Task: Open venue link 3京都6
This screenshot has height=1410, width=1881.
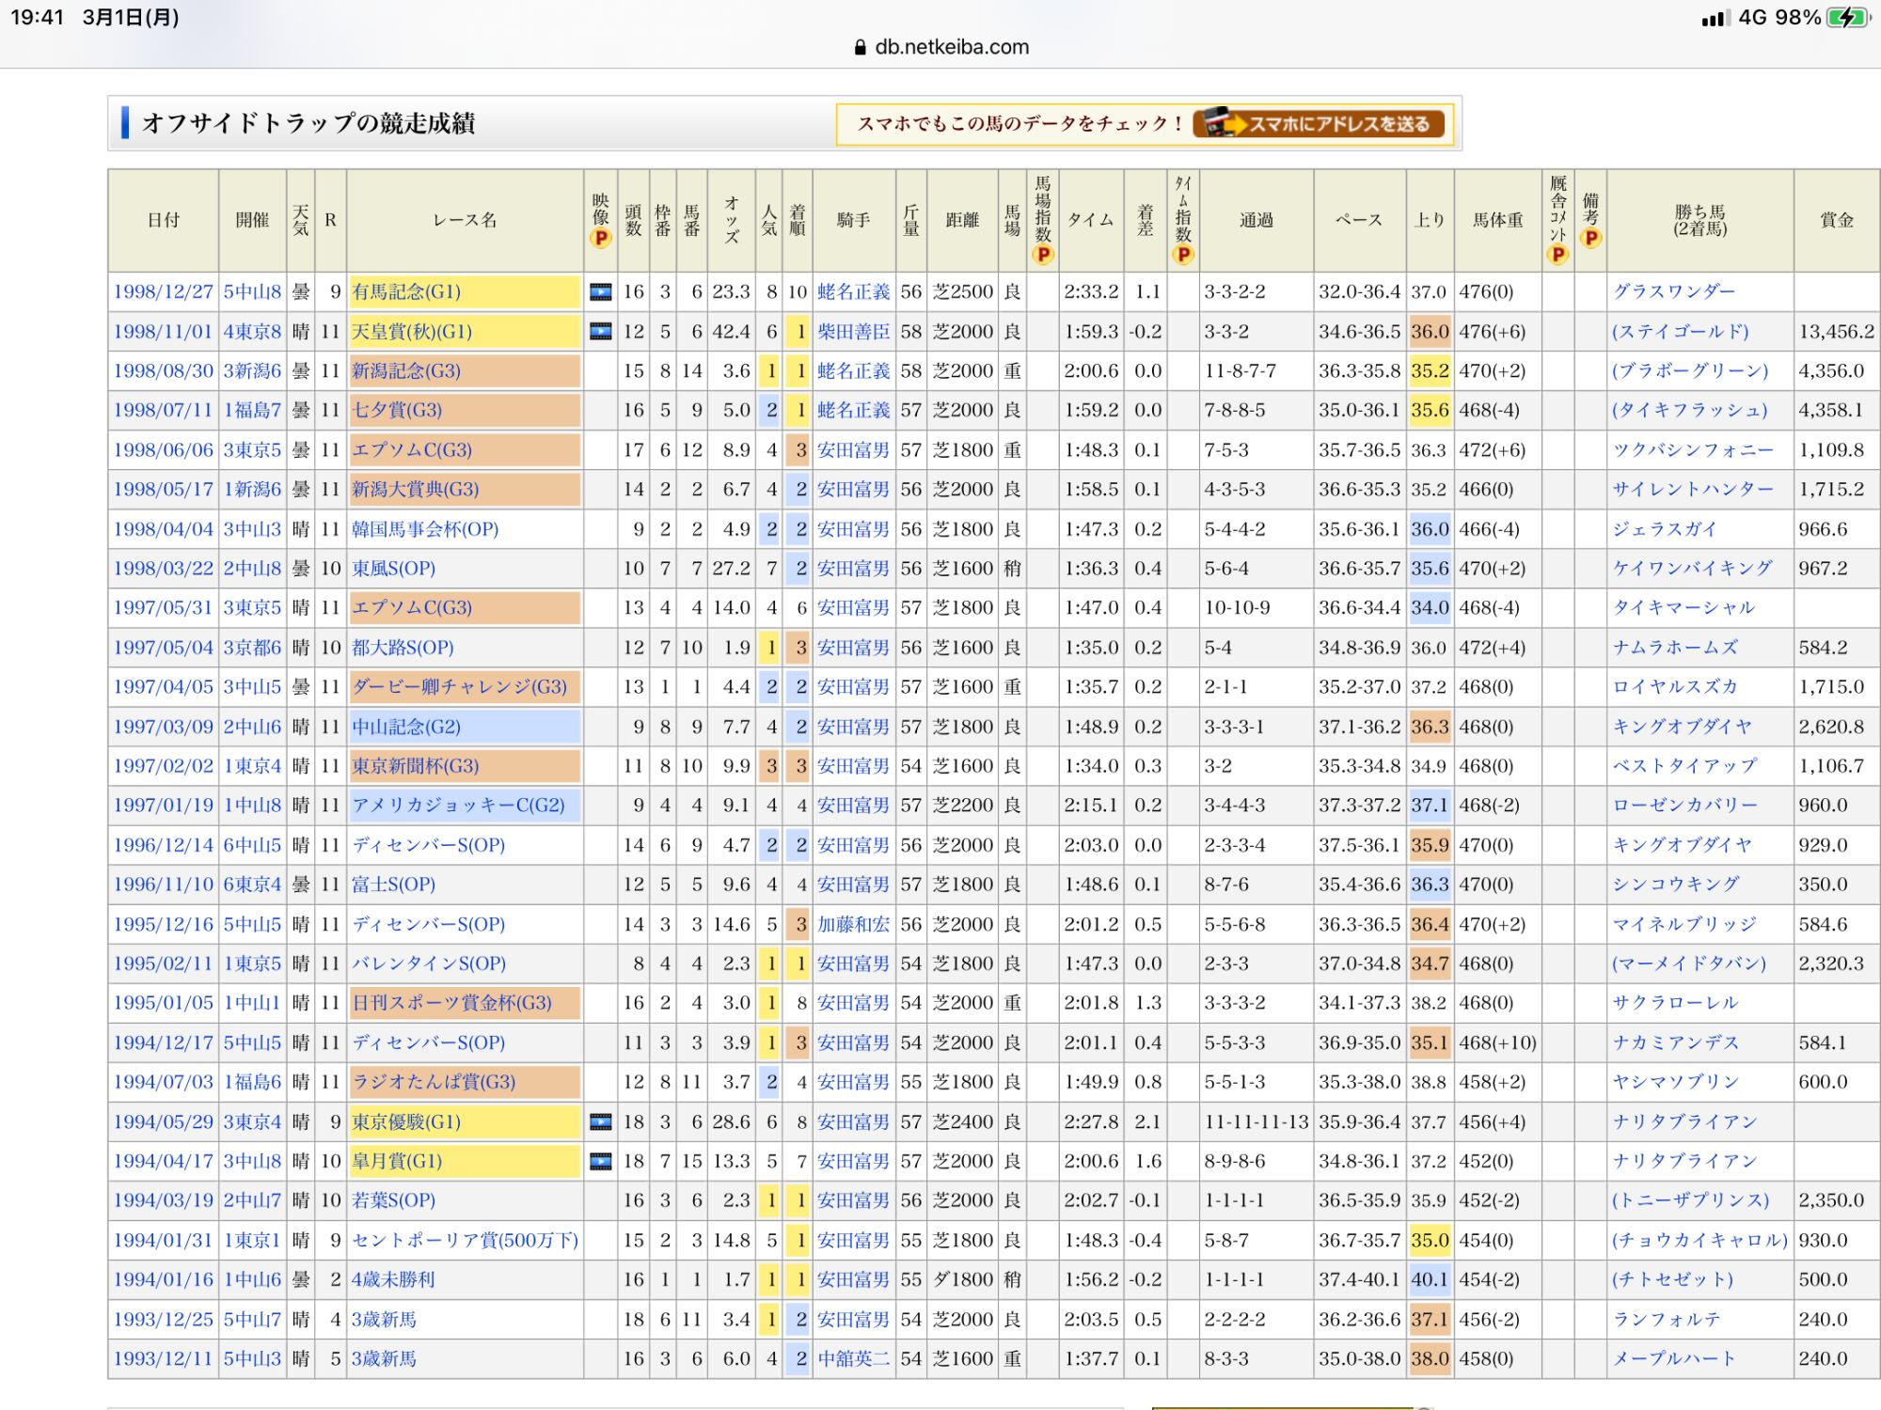Action: tap(252, 648)
